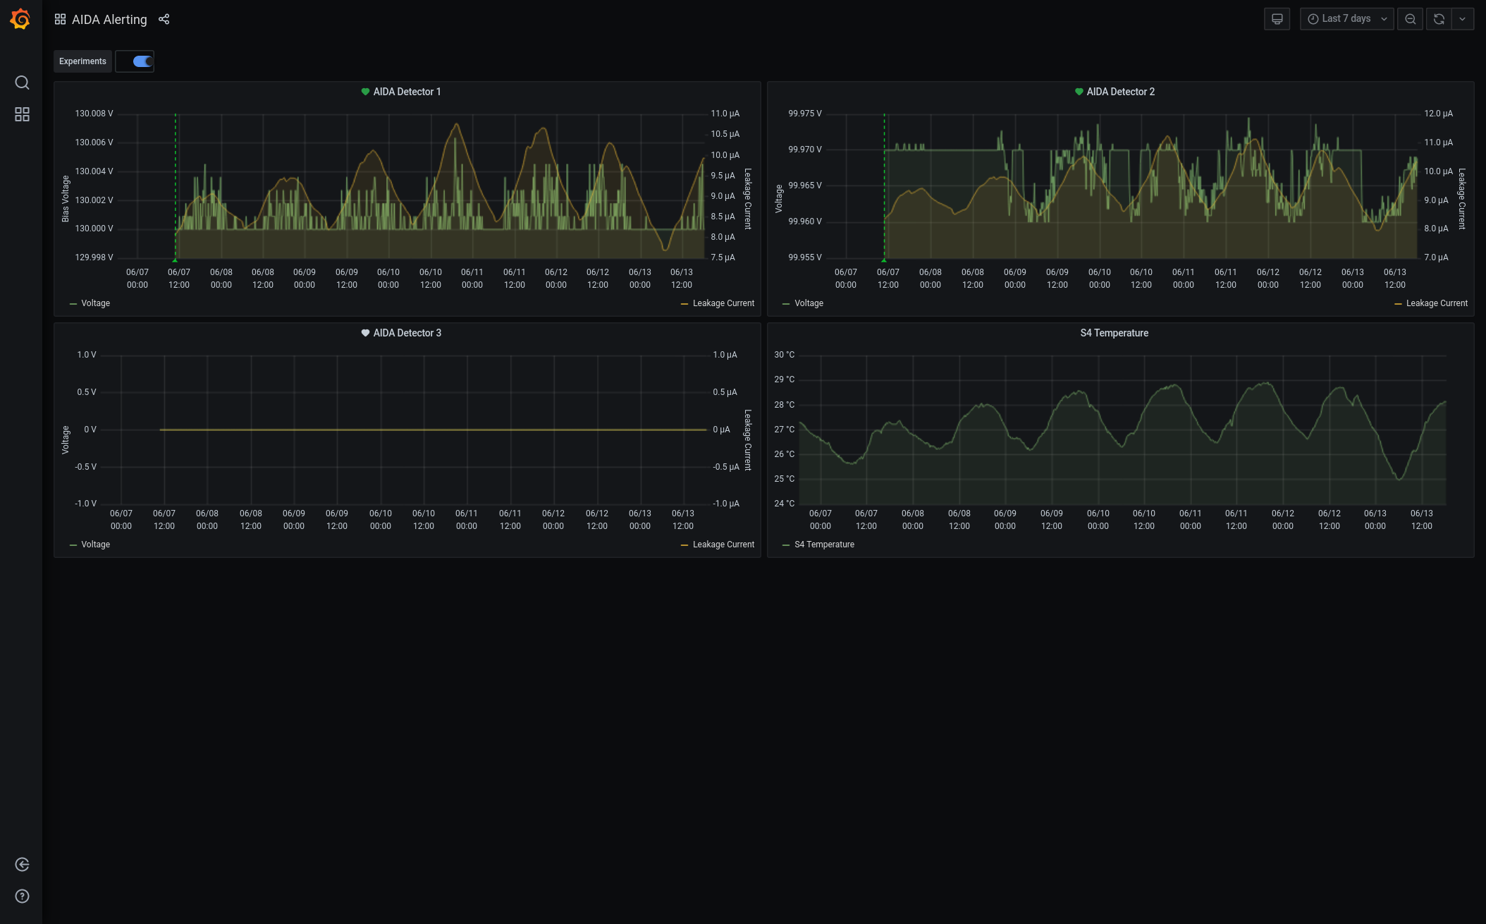Screen dimensions: 1486x924
Task: Zoom out the time range
Action: point(1410,19)
